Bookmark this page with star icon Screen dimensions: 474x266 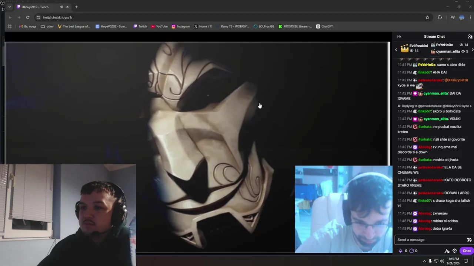(x=427, y=17)
